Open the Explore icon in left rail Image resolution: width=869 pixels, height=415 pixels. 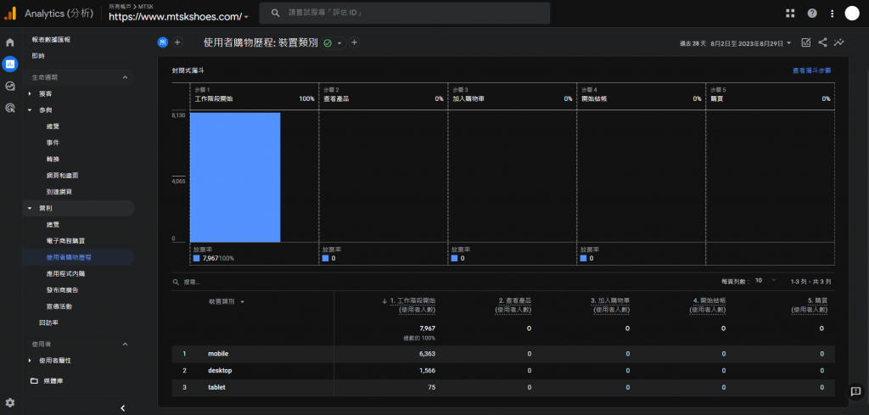9,86
